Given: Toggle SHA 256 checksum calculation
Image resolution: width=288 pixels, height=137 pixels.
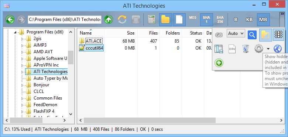Looking at the screenshot, I should (x=220, y=19).
